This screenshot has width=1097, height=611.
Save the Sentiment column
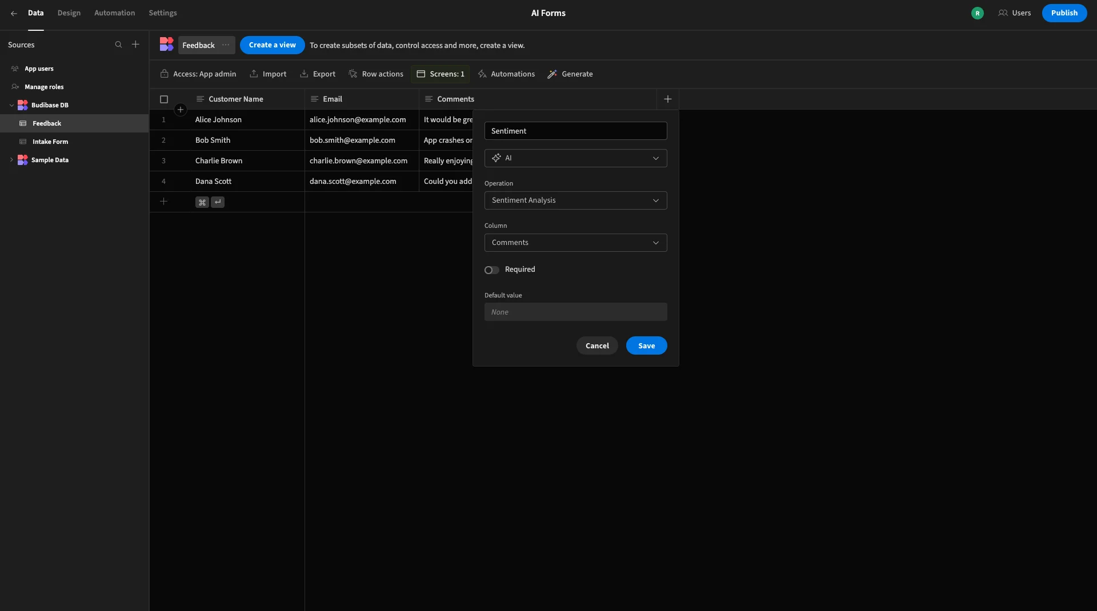coord(646,345)
